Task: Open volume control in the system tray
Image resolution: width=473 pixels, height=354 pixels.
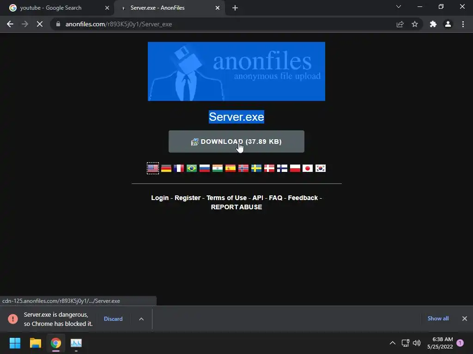Action: click(417, 343)
